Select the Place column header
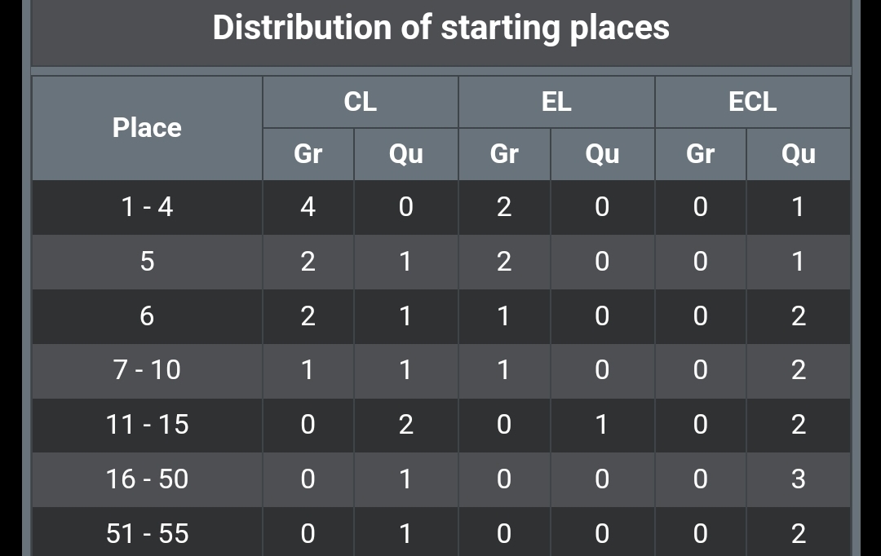Image resolution: width=881 pixels, height=556 pixels. 147,128
